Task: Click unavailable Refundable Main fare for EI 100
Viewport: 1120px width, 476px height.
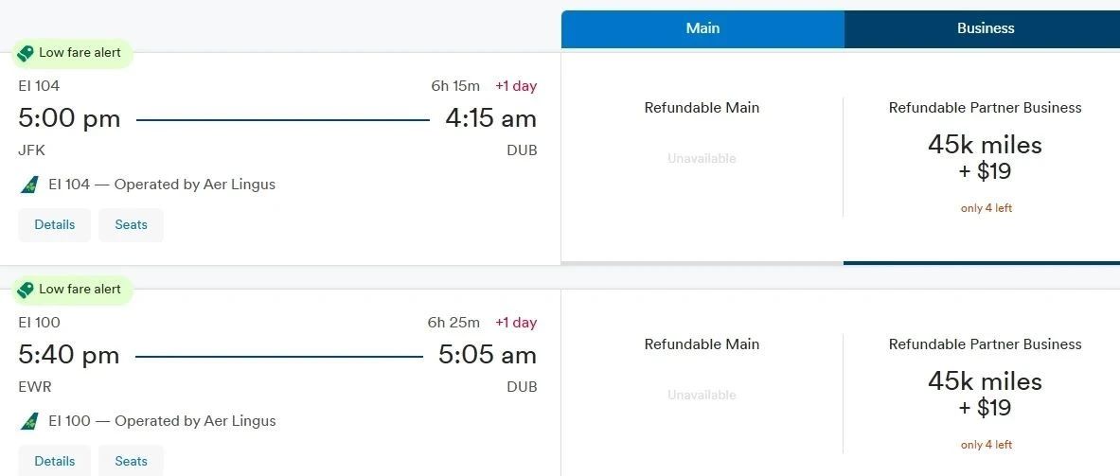Action: 702,394
